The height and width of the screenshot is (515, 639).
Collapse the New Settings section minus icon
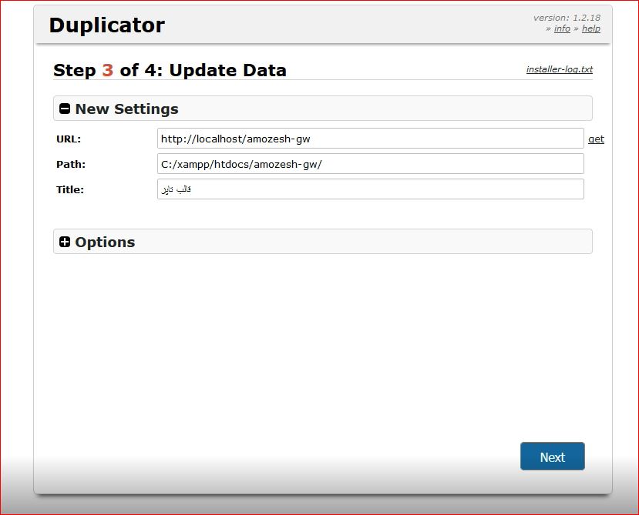coord(65,109)
